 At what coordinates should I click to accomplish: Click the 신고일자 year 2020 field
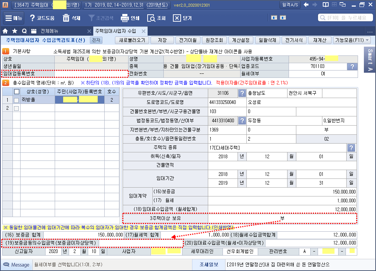click(53, 252)
